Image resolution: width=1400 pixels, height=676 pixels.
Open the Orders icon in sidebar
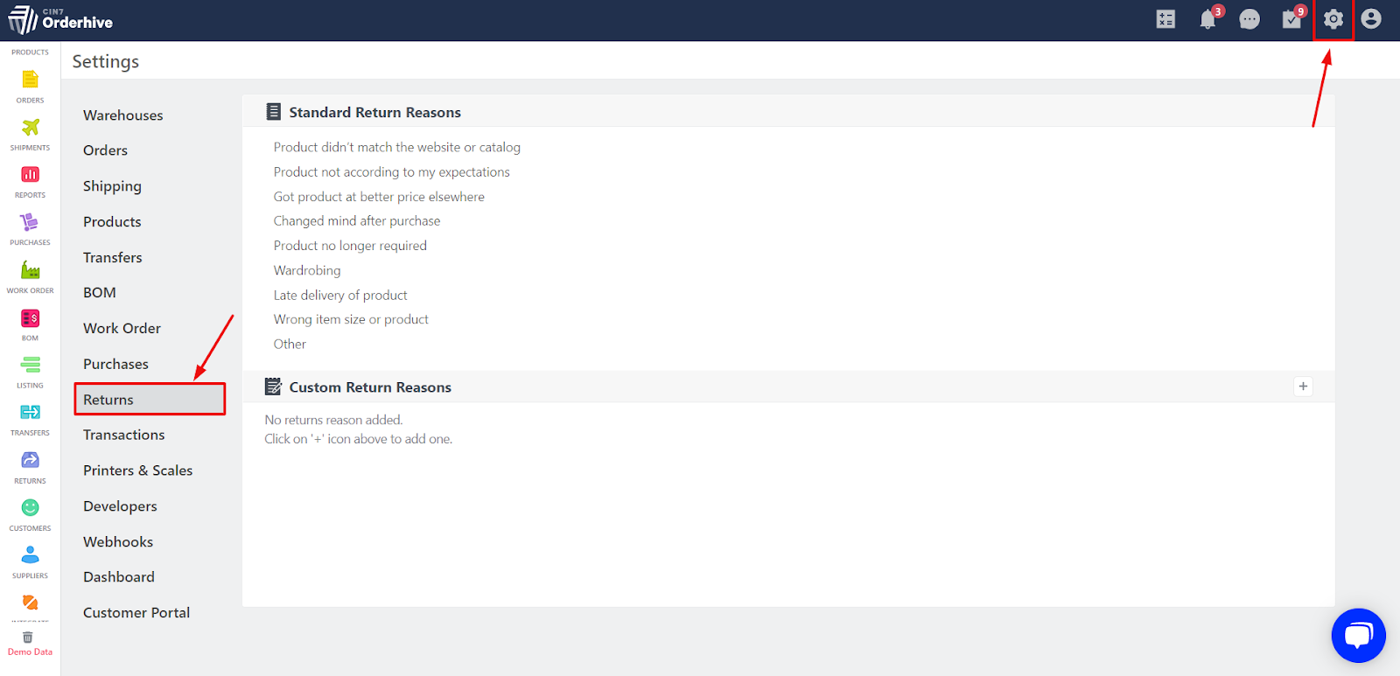[30, 80]
